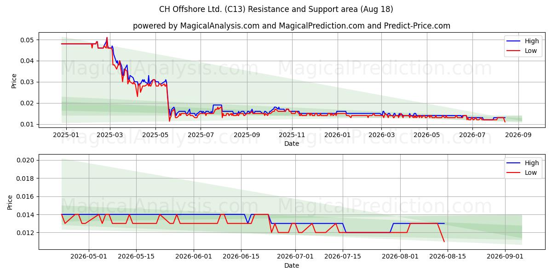
Task: Click the '0.016' y-axis tick in the bottom chart
Action: 25,196
